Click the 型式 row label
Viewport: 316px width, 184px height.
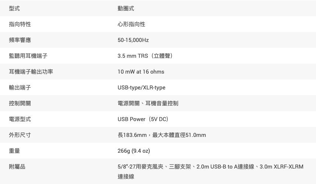click(14, 8)
